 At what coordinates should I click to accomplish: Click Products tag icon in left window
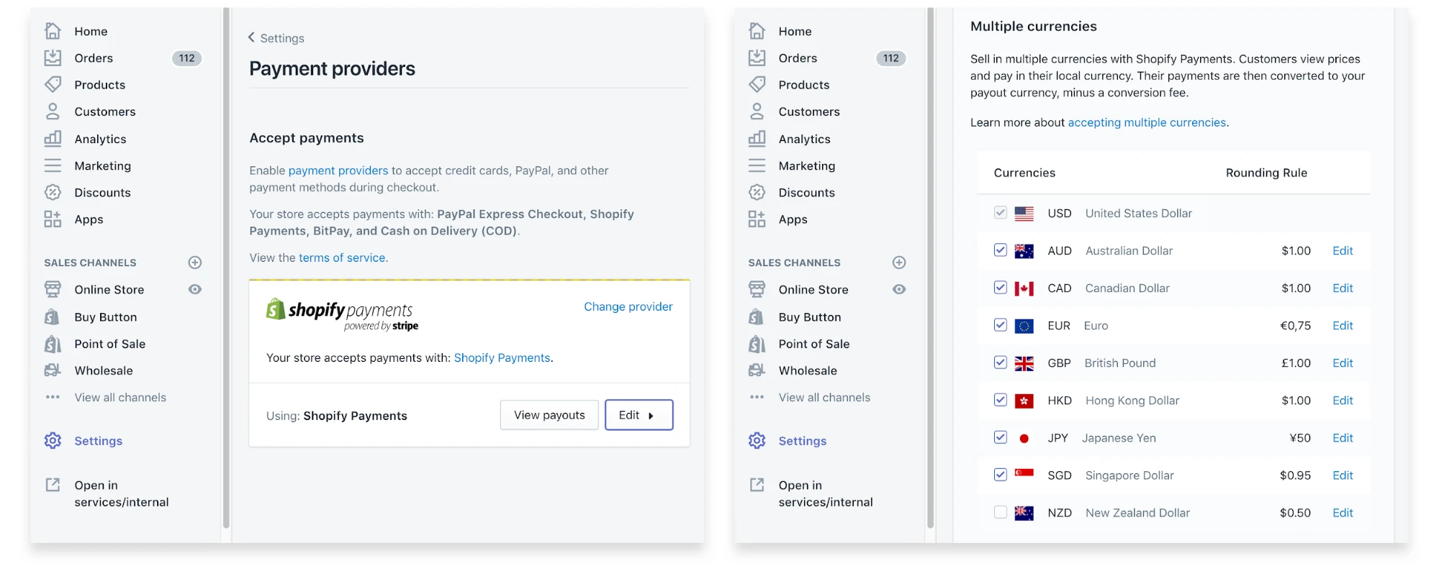pos(53,84)
